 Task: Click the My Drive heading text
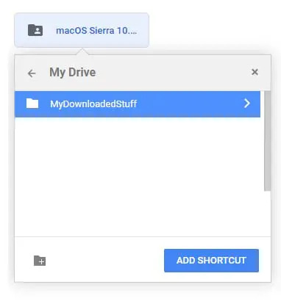[x=73, y=72]
